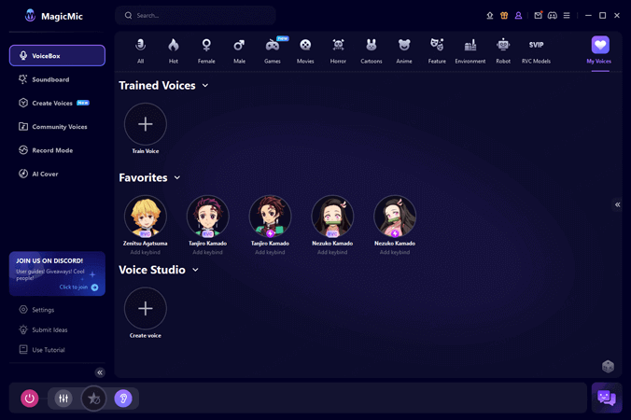
Task: Open the Feature voice category
Action: (437, 51)
